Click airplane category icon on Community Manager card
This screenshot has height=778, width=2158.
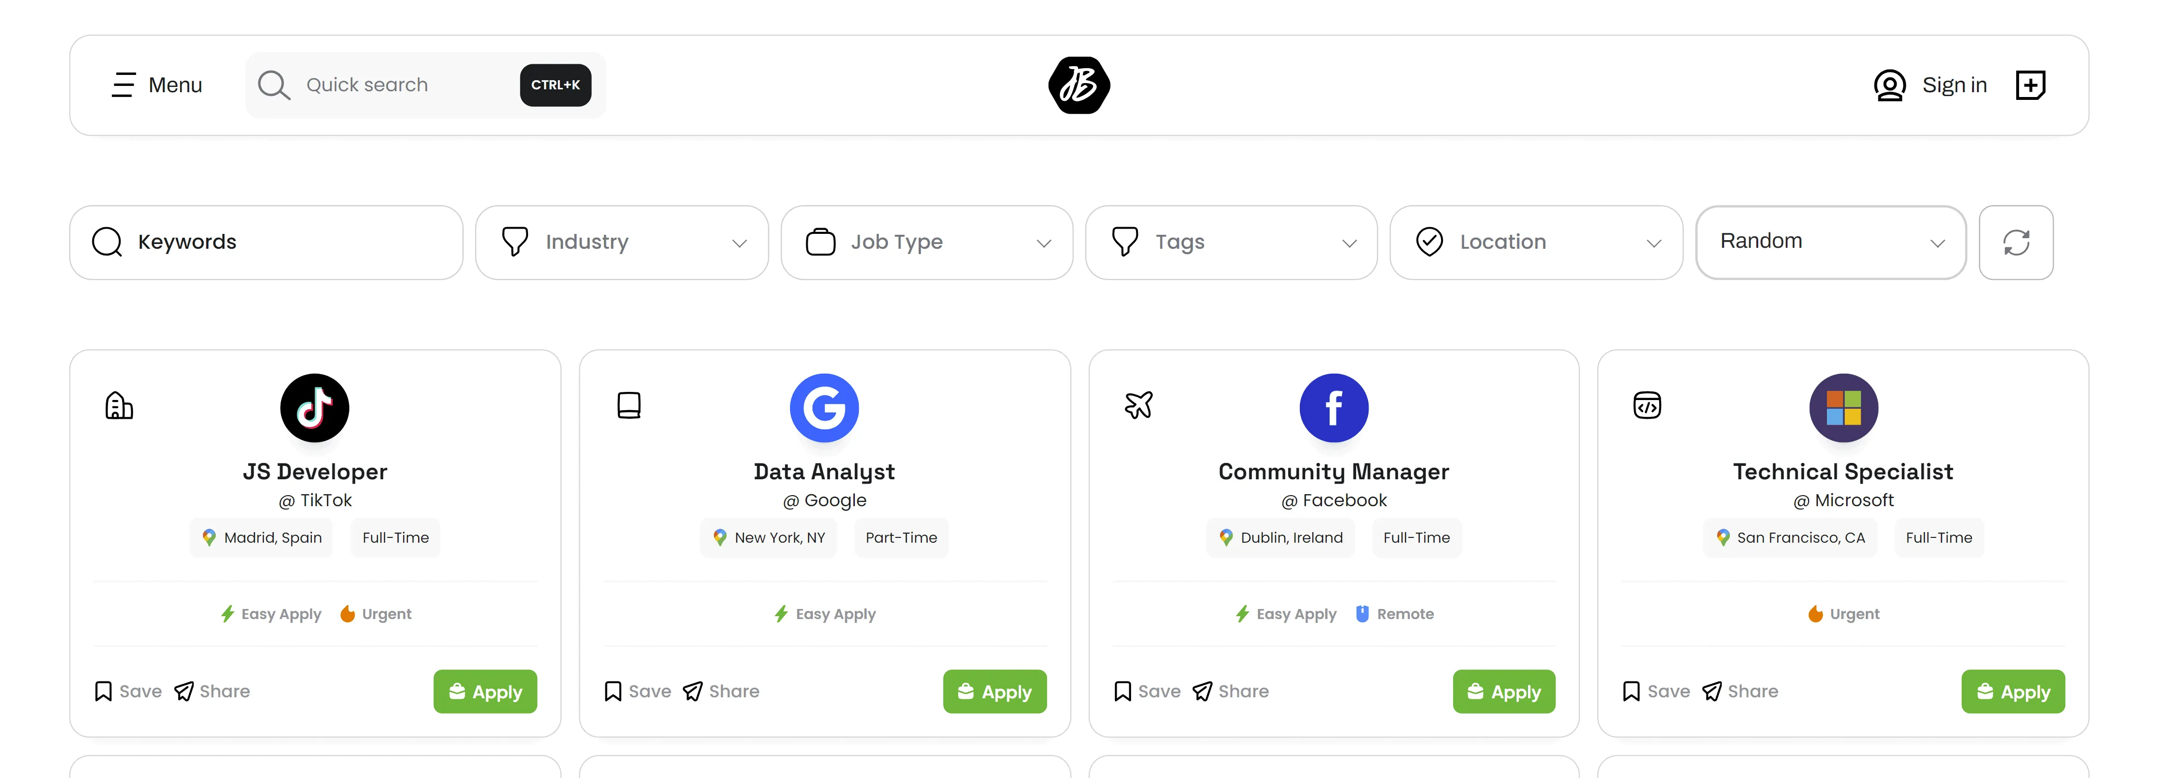coord(1138,405)
